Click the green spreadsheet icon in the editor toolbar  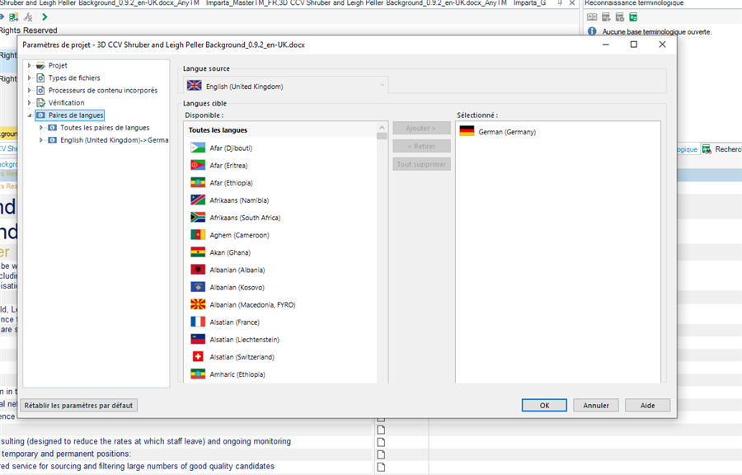click(14, 17)
